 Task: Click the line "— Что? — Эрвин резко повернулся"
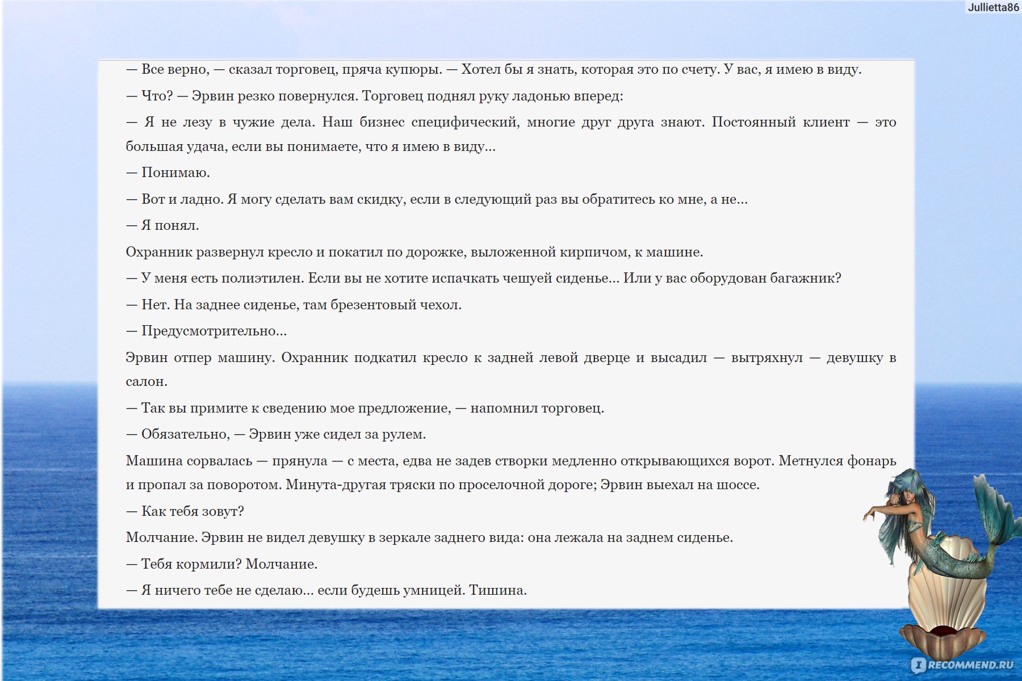click(x=374, y=96)
